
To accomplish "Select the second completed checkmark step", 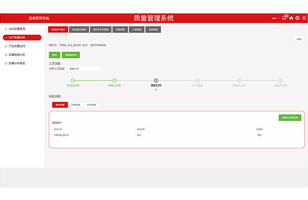I will (114, 80).
